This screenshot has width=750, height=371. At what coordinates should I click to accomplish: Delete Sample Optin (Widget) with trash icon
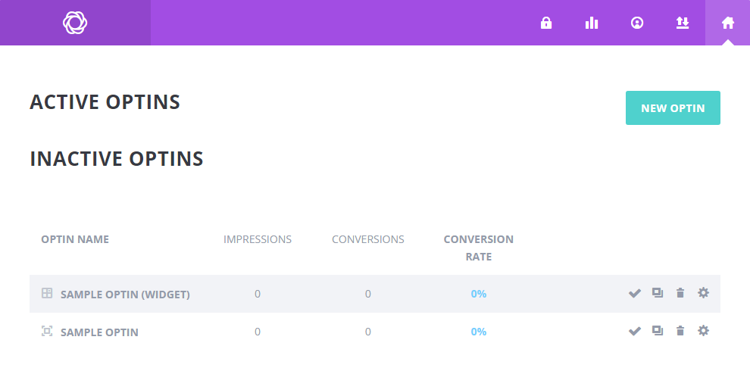point(680,293)
